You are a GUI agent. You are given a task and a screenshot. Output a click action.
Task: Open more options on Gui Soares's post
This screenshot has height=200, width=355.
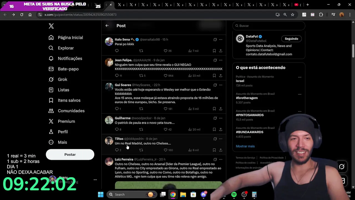pyautogui.click(x=220, y=85)
